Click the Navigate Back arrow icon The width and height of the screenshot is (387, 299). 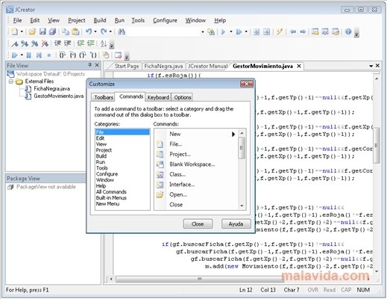coord(293,31)
